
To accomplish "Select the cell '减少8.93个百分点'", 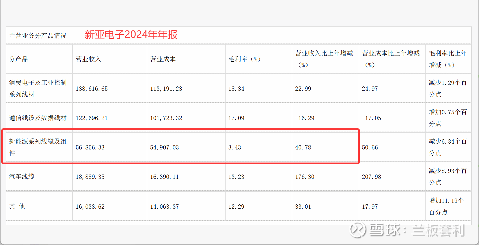I will (448, 176).
